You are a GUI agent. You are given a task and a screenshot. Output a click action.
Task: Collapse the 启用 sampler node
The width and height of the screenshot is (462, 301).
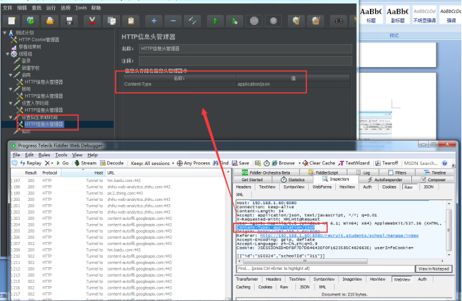pyautogui.click(x=11, y=75)
